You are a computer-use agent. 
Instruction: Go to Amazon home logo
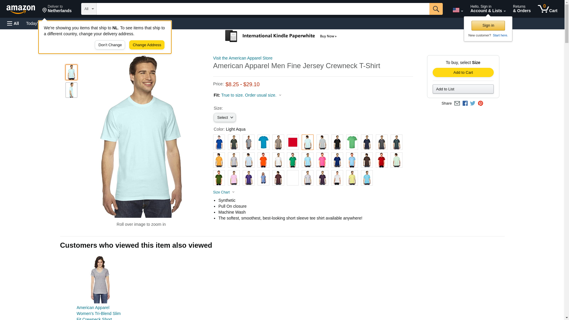(21, 9)
